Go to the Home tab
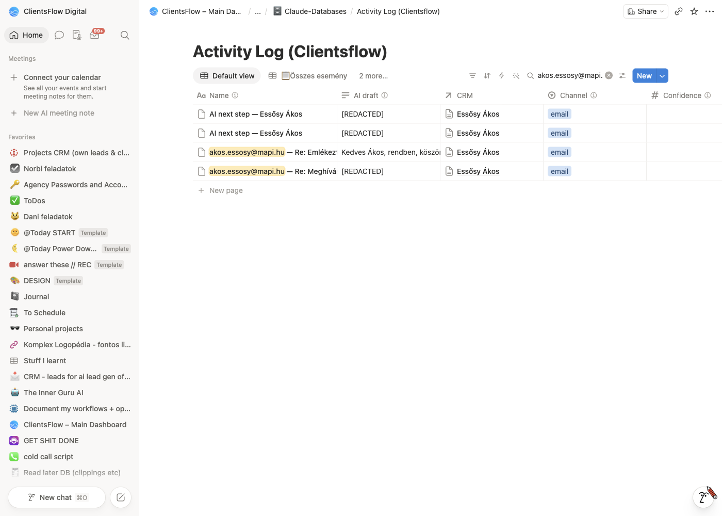Image resolution: width=722 pixels, height=516 pixels. [27, 35]
